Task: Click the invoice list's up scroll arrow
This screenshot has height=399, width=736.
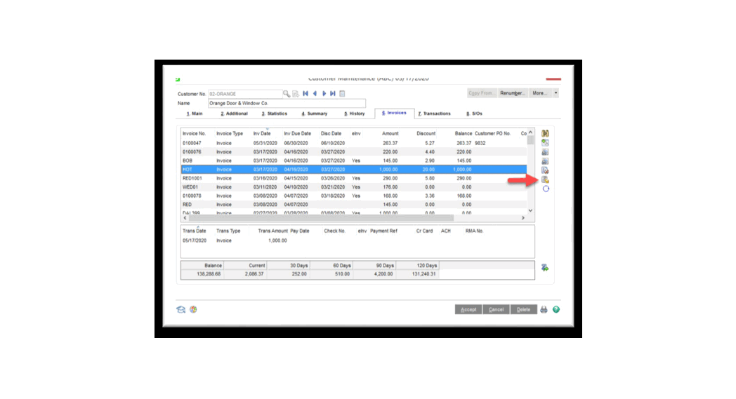Action: tap(530, 133)
